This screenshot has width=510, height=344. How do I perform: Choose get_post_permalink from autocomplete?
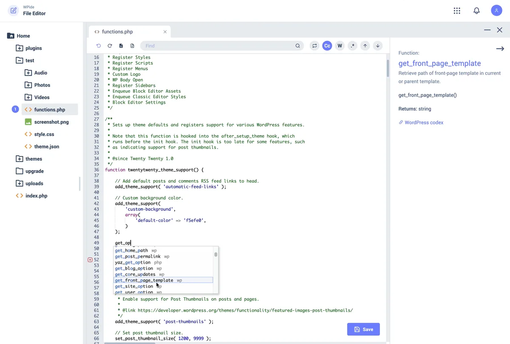tap(164, 256)
